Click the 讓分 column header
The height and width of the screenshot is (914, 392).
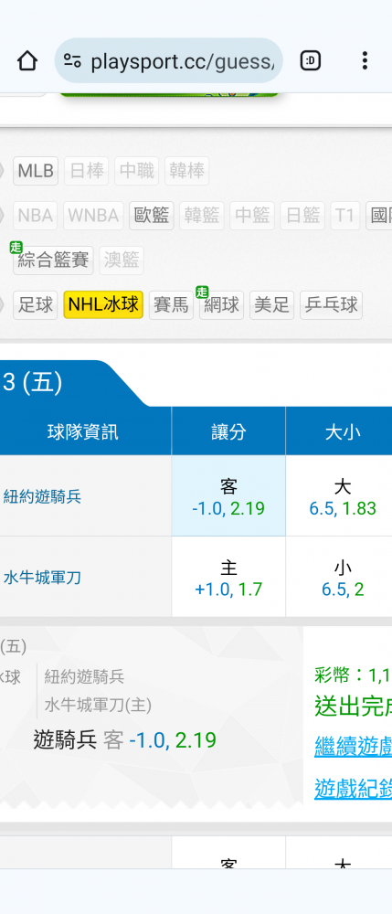(x=228, y=431)
